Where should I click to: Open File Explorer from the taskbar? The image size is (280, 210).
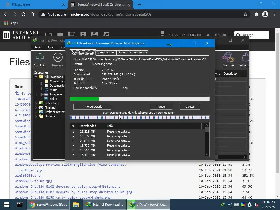pos(76,205)
